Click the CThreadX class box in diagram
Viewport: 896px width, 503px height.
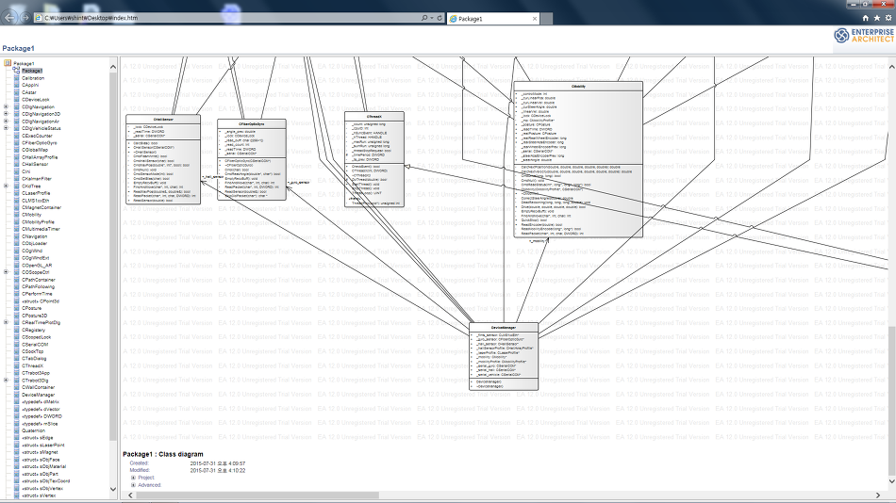click(374, 159)
